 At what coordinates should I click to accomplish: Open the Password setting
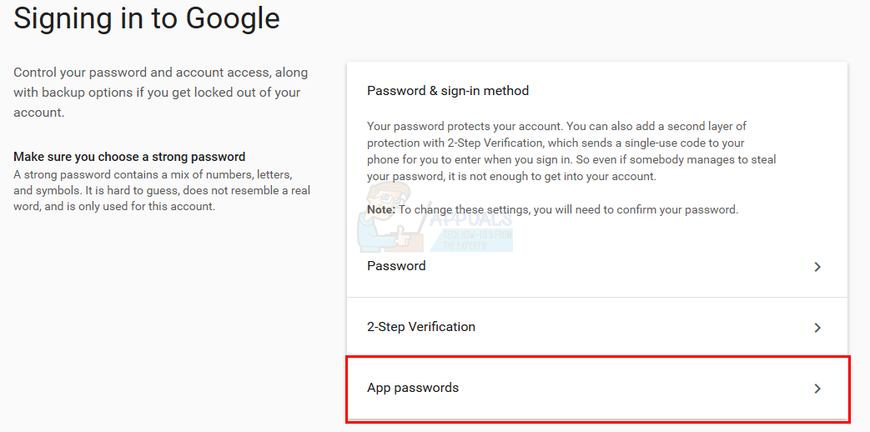tap(396, 266)
